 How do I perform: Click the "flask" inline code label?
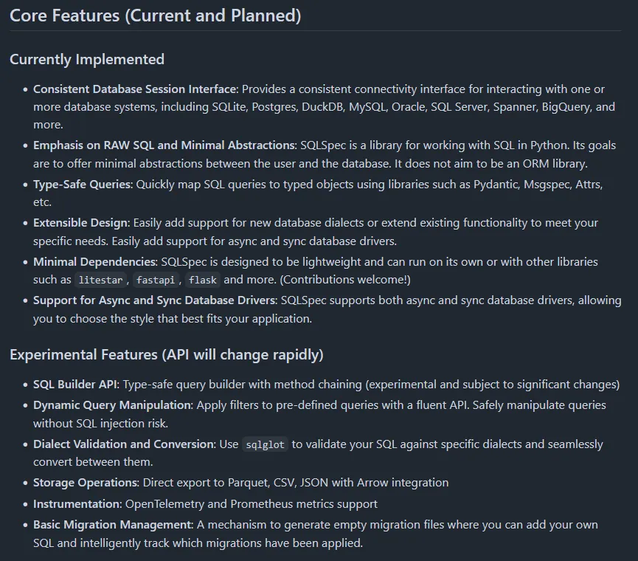203,280
